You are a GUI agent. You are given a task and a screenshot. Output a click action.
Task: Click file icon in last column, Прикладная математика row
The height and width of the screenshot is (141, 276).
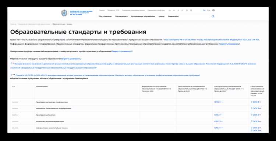[x=252, y=115]
